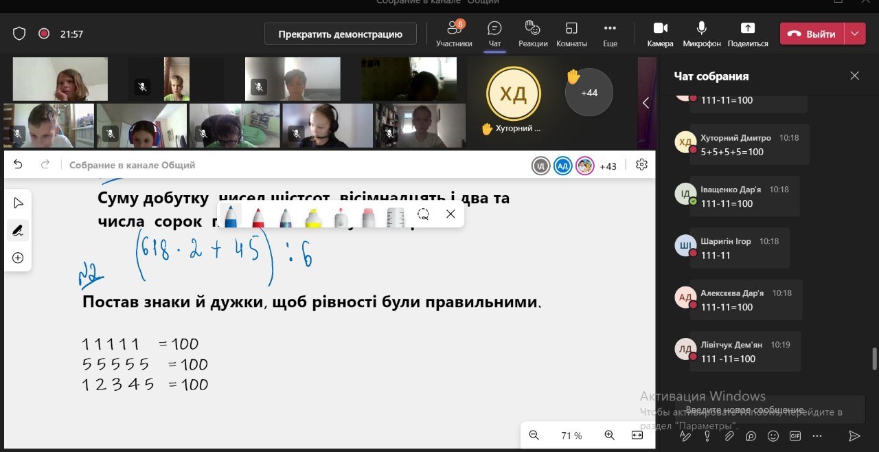
Task: Toggle the Камера camera
Action: coord(660,34)
